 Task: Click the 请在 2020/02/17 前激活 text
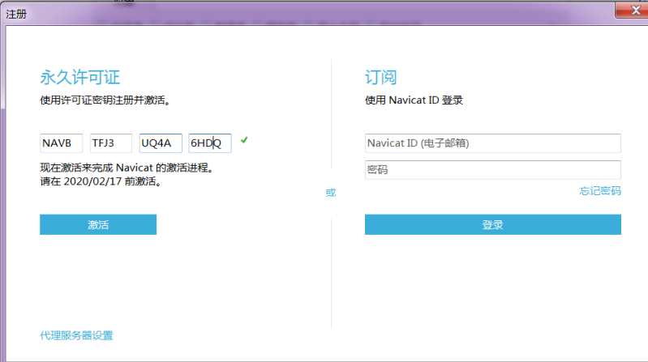click(x=101, y=181)
